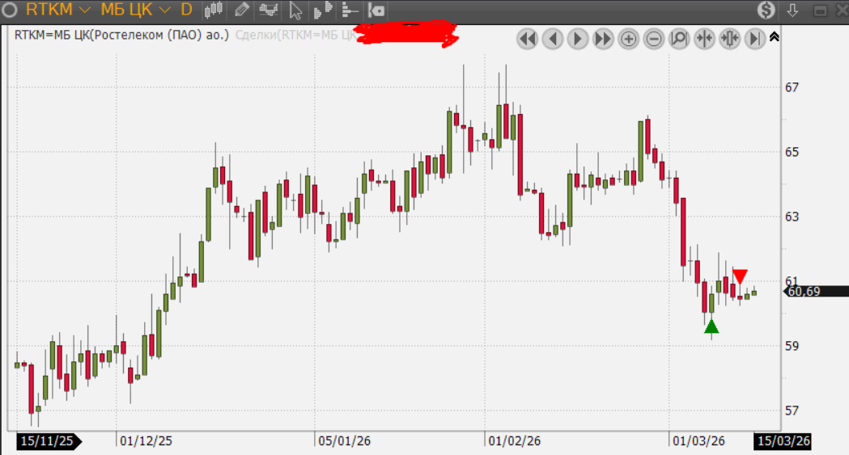Click the dollar sign icon
This screenshot has height=455, width=849.
[766, 11]
